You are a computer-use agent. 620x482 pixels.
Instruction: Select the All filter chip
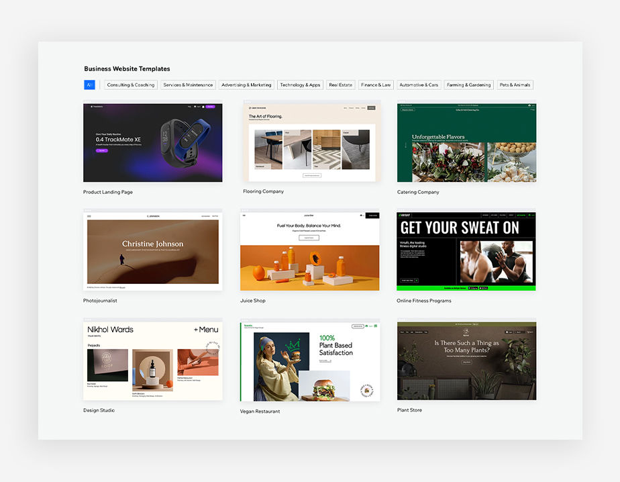point(89,85)
